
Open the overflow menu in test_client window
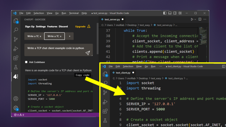[161, 66]
